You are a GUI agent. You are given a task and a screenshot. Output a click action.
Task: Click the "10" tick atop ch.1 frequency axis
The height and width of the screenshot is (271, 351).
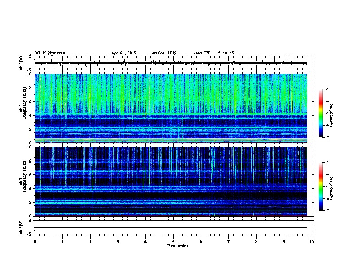click(30, 74)
